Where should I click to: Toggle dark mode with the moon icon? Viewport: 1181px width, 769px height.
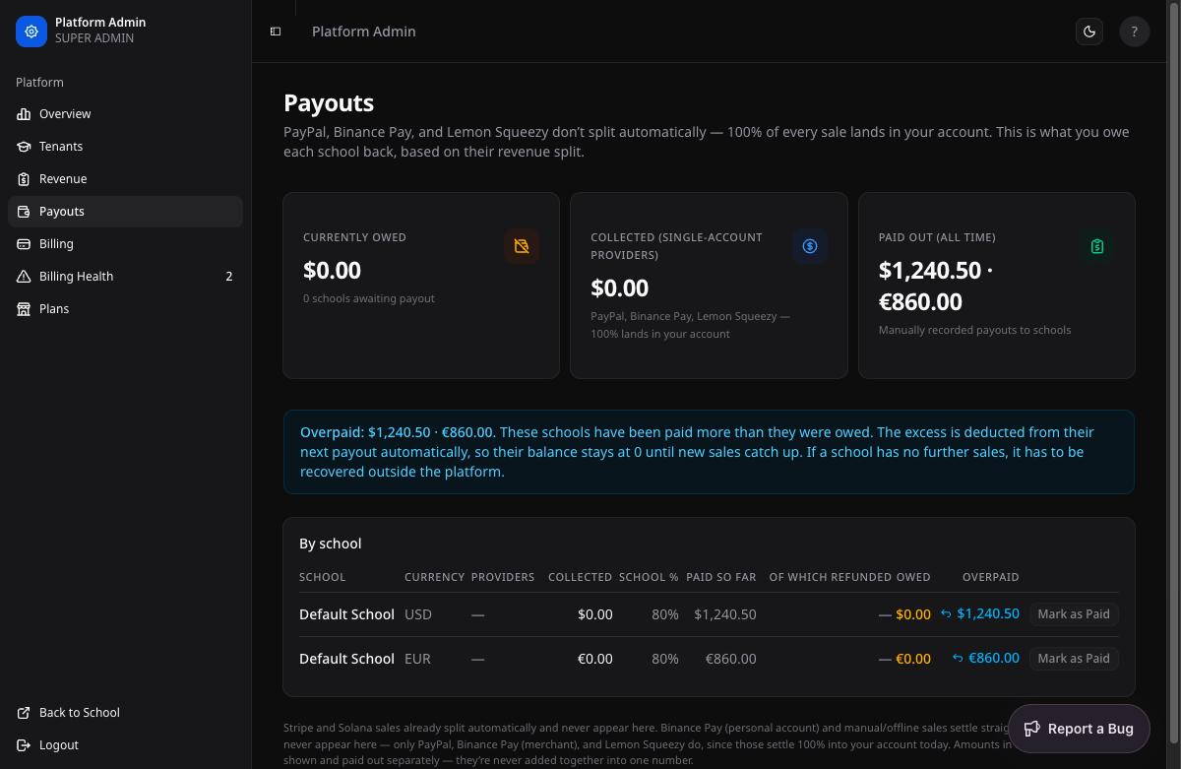1089,32
